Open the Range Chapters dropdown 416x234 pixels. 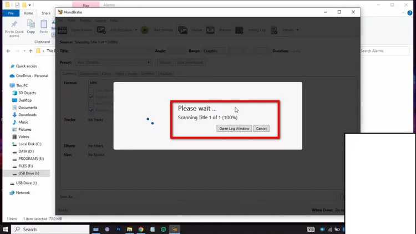click(x=214, y=51)
